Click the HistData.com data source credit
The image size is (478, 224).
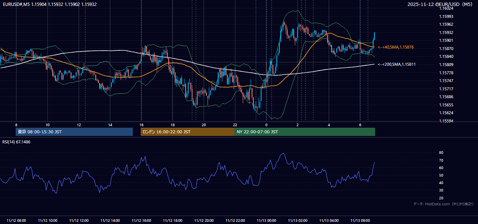pyautogui.click(x=444, y=204)
